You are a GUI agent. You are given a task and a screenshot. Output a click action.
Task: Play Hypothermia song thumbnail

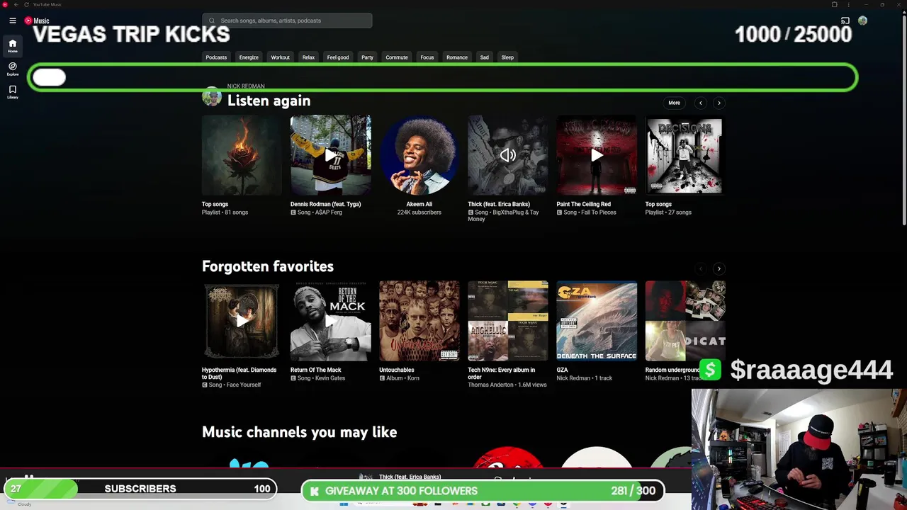pyautogui.click(x=242, y=321)
